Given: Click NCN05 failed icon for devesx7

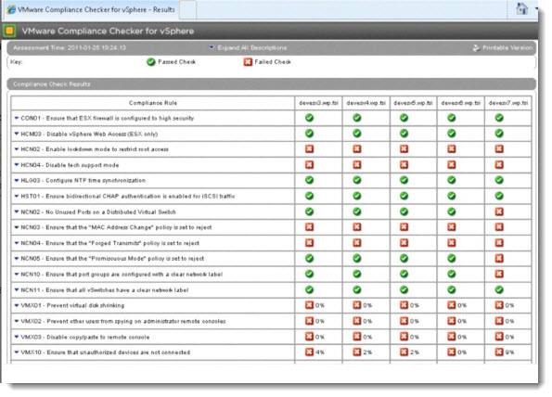Looking at the screenshot, I should (499, 259).
